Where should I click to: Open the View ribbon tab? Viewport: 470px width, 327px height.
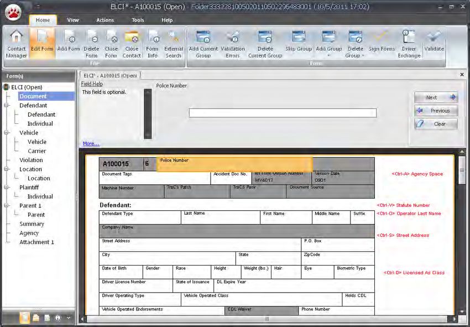(x=73, y=20)
